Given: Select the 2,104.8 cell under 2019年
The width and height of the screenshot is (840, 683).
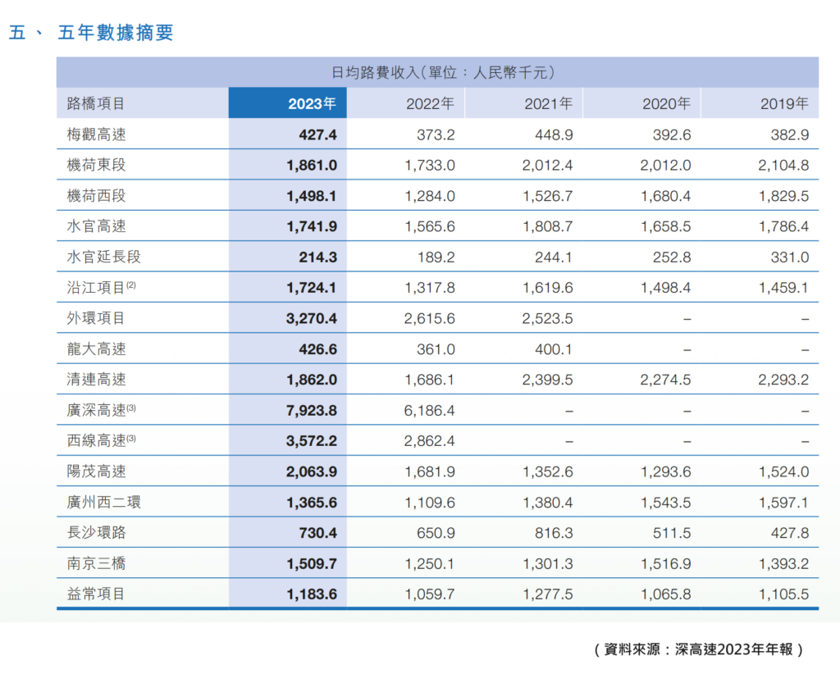Looking at the screenshot, I should click(784, 165).
